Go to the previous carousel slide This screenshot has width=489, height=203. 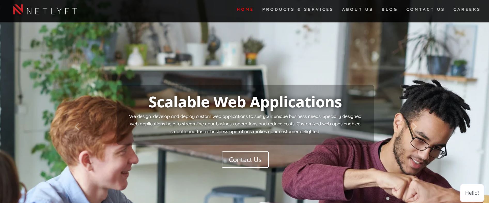pyautogui.click(x=77, y=127)
